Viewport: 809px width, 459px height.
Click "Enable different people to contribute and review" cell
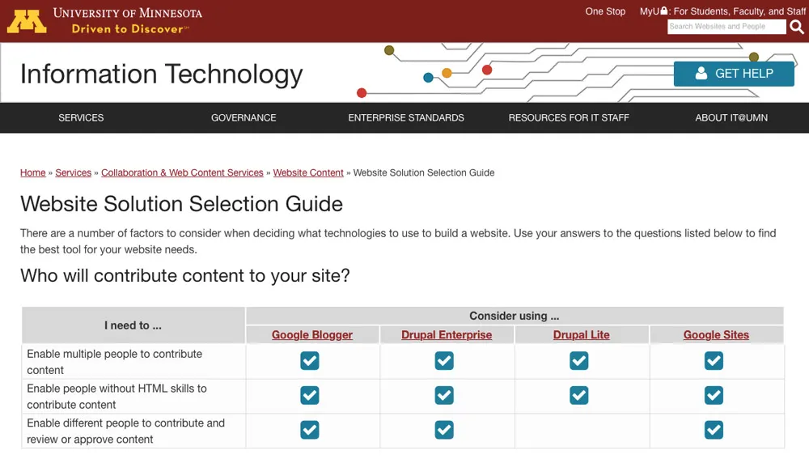click(133, 431)
